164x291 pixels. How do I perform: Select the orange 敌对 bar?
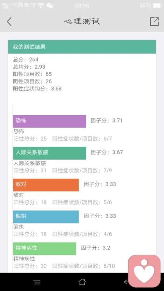pos(46,185)
